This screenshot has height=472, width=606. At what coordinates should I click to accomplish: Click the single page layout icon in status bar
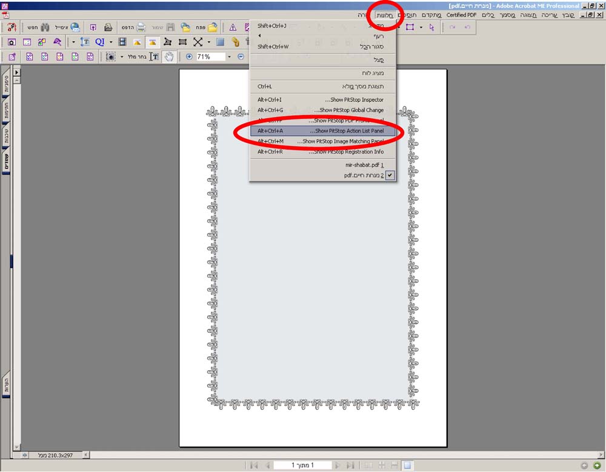pyautogui.click(x=407, y=465)
